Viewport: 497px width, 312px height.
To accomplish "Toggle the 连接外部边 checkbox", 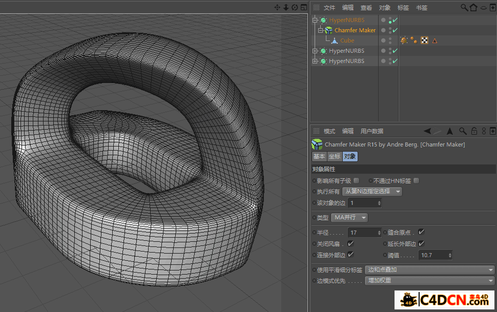I will (x=350, y=255).
